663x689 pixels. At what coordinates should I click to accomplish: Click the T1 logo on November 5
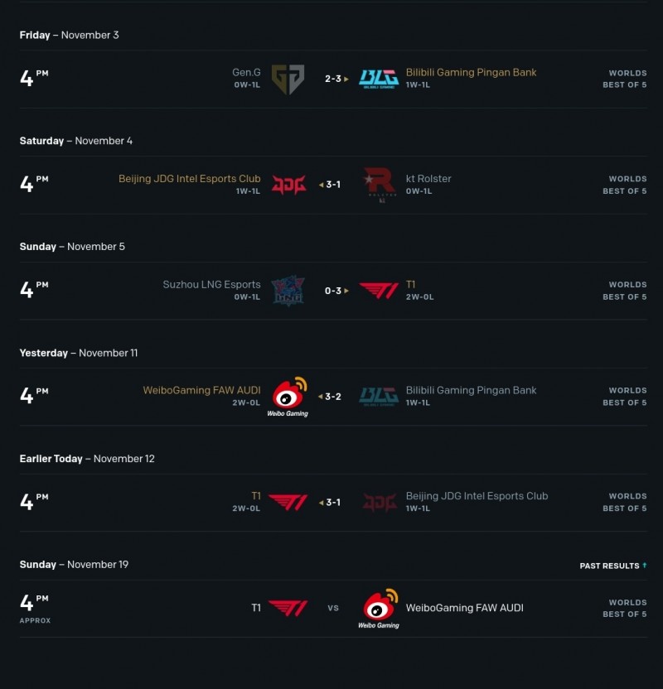(379, 291)
